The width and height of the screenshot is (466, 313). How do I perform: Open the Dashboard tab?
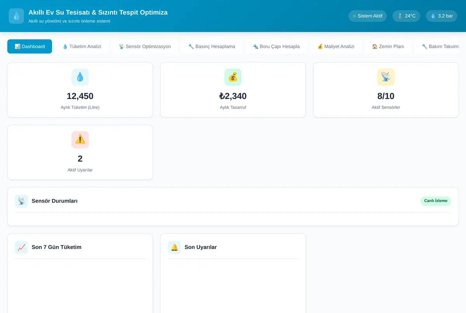coord(30,46)
